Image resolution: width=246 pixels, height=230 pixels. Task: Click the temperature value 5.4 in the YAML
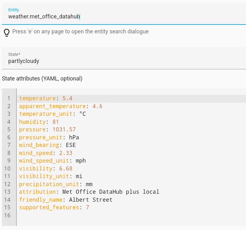[67, 98]
